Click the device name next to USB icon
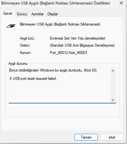The image size is (127, 144). pos(60,24)
